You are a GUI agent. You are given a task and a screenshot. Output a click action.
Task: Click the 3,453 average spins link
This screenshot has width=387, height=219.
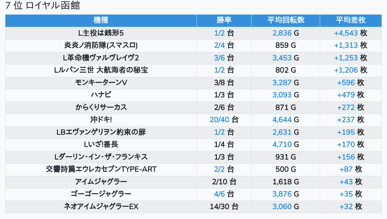tap(282, 58)
